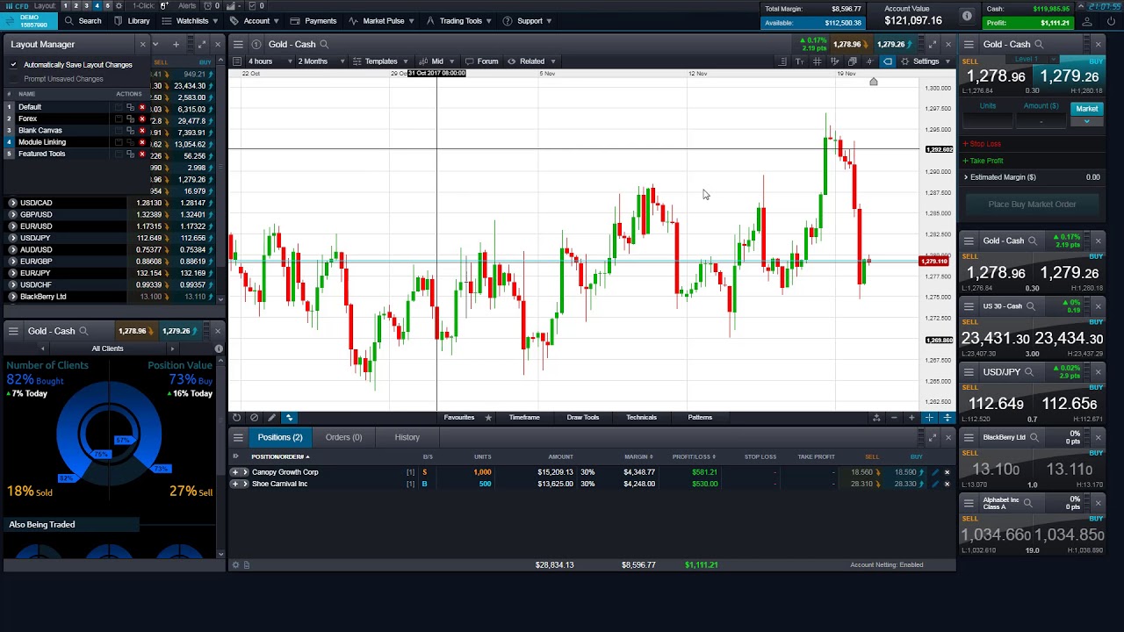Open the Account menu

[255, 21]
